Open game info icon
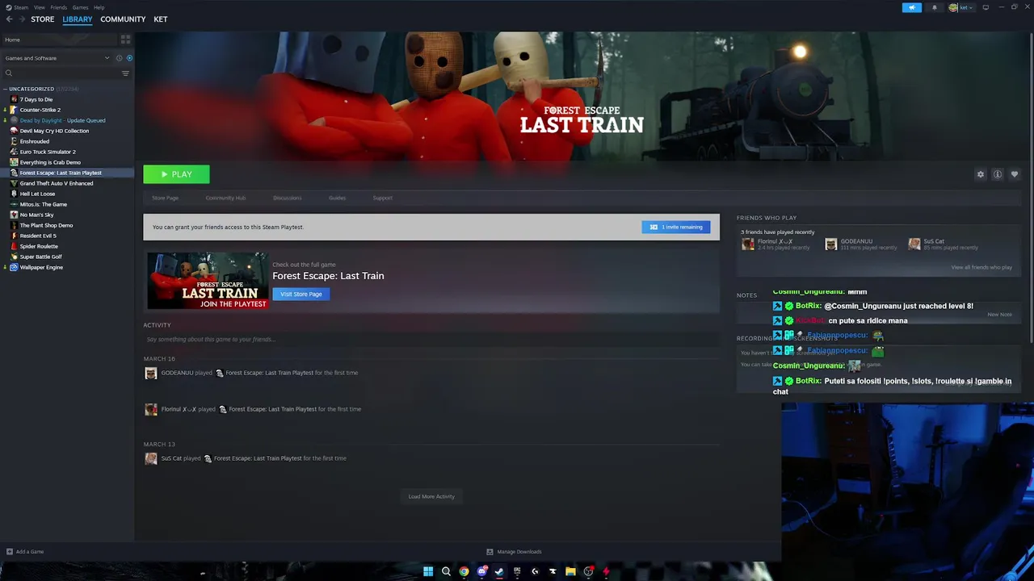This screenshot has height=581, width=1034. tap(998, 174)
